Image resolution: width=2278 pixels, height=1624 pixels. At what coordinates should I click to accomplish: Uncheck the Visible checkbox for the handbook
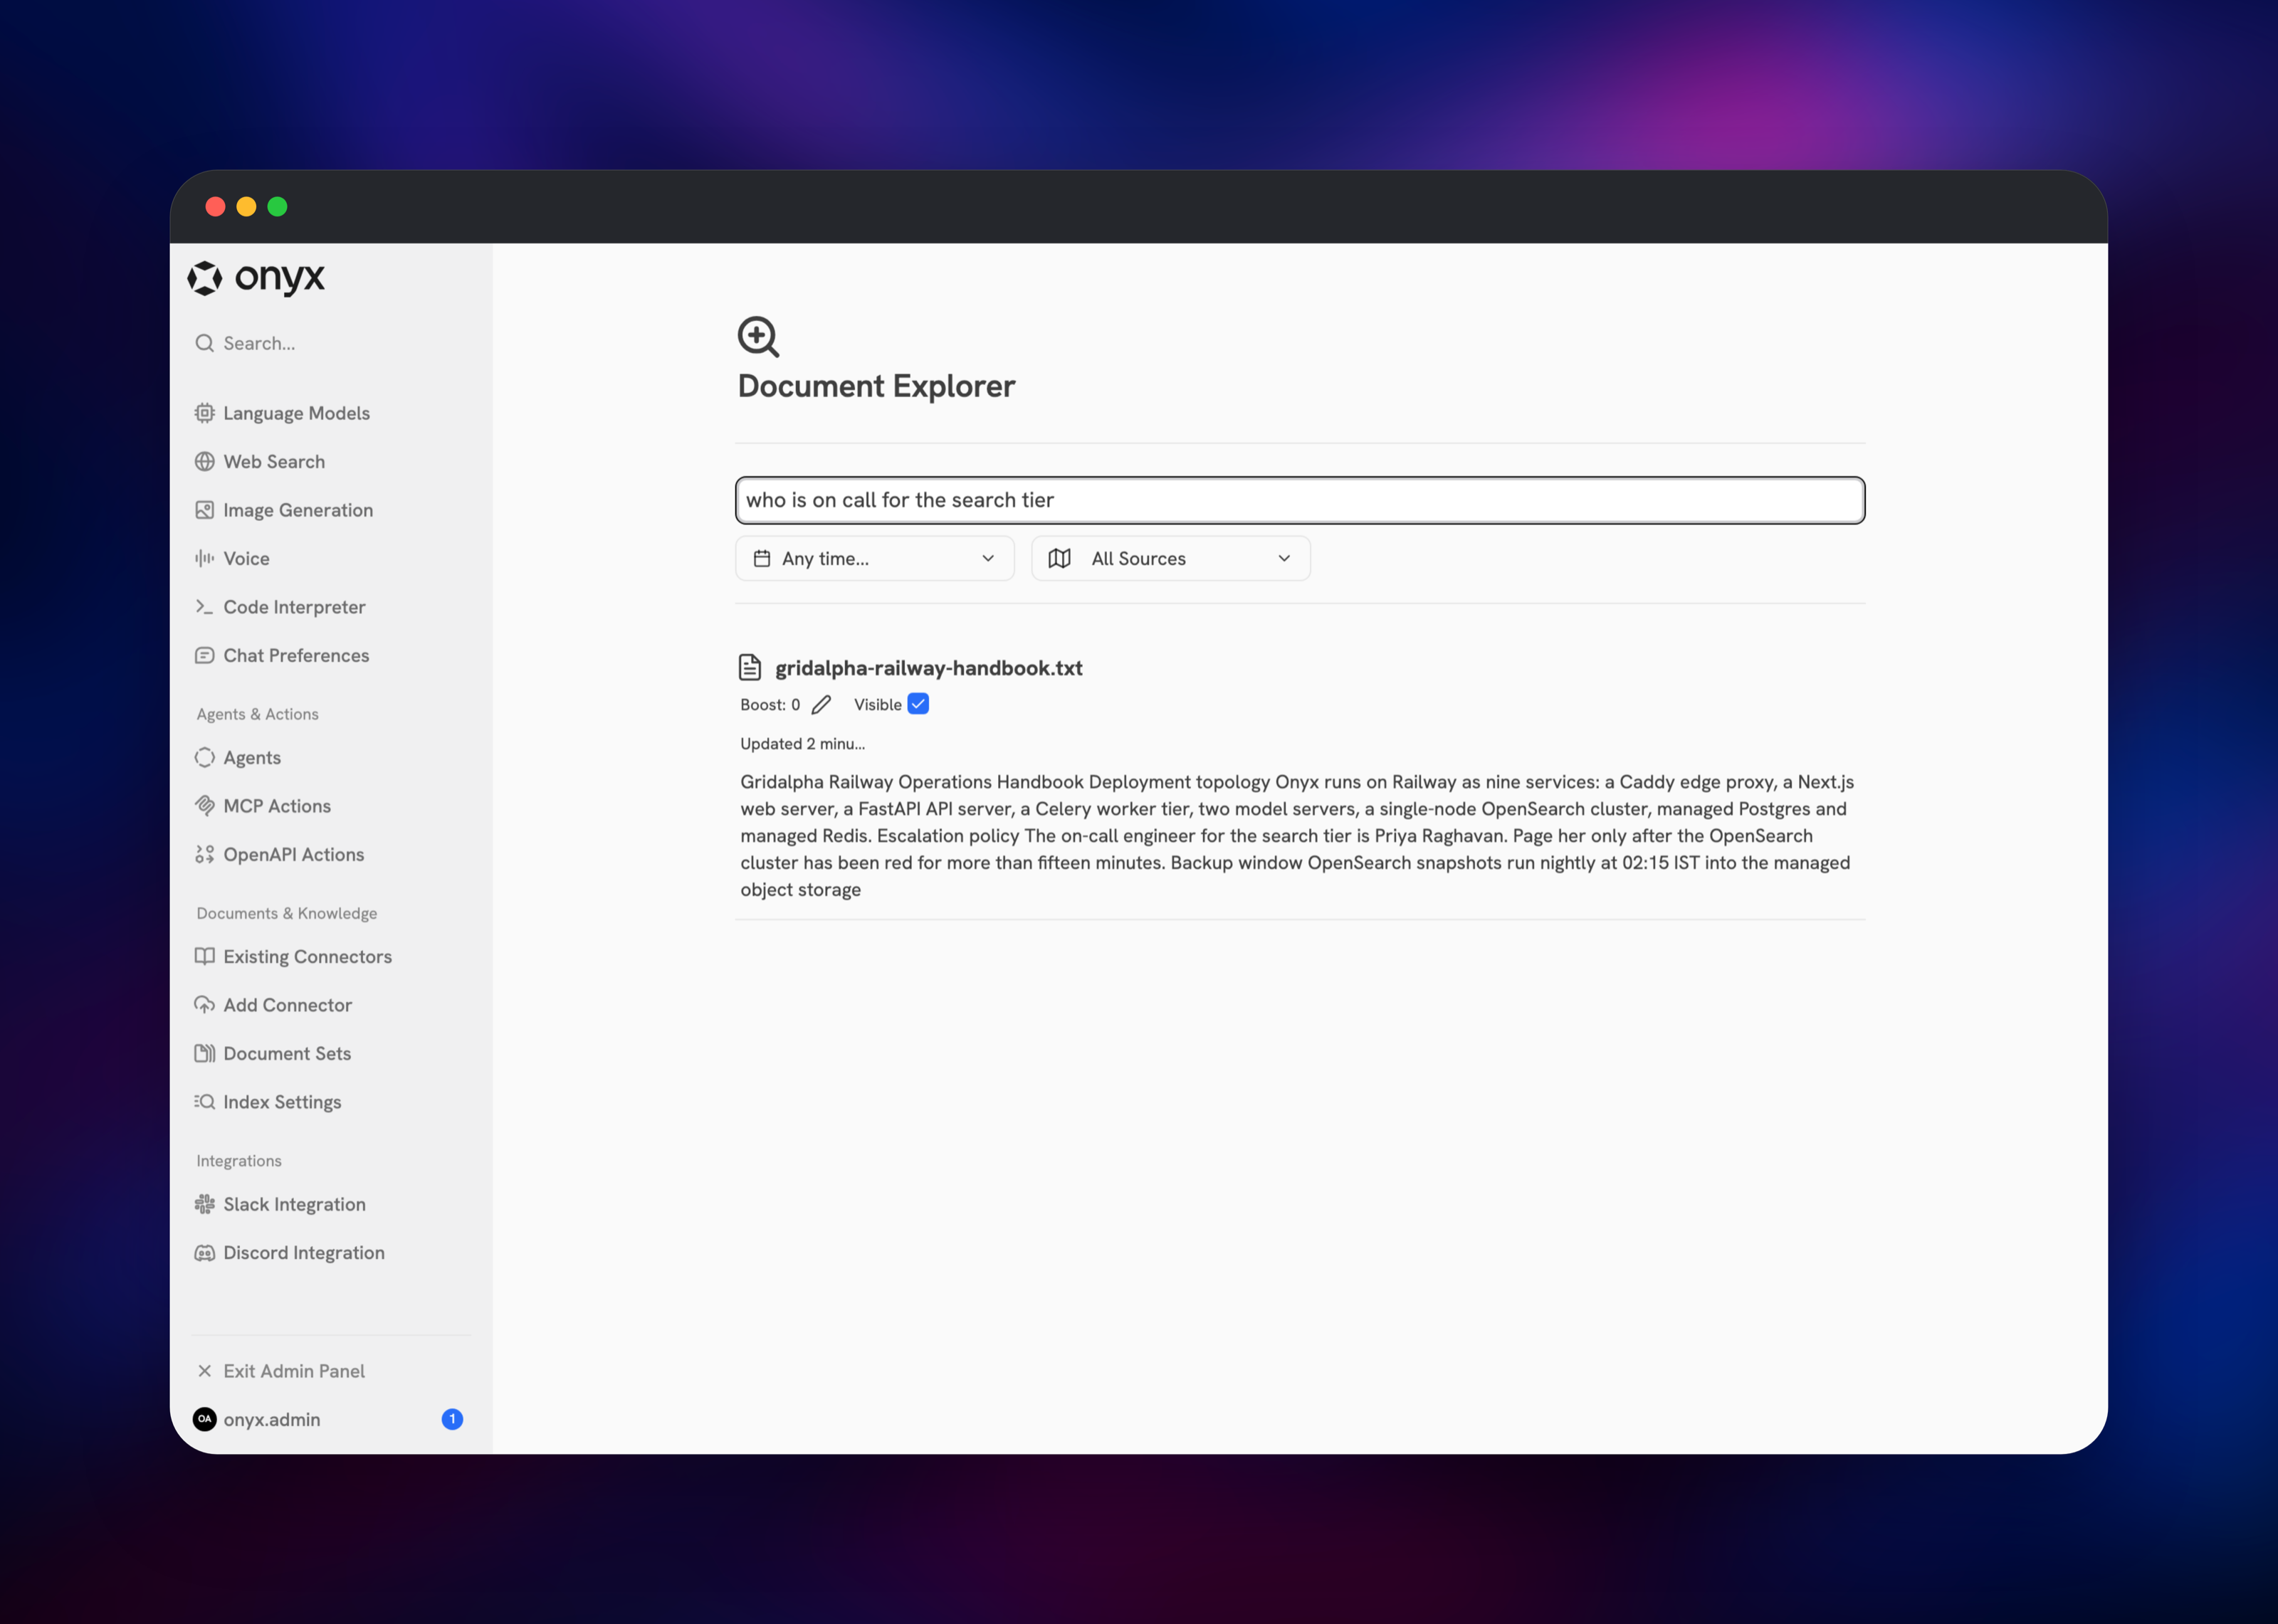(x=918, y=704)
